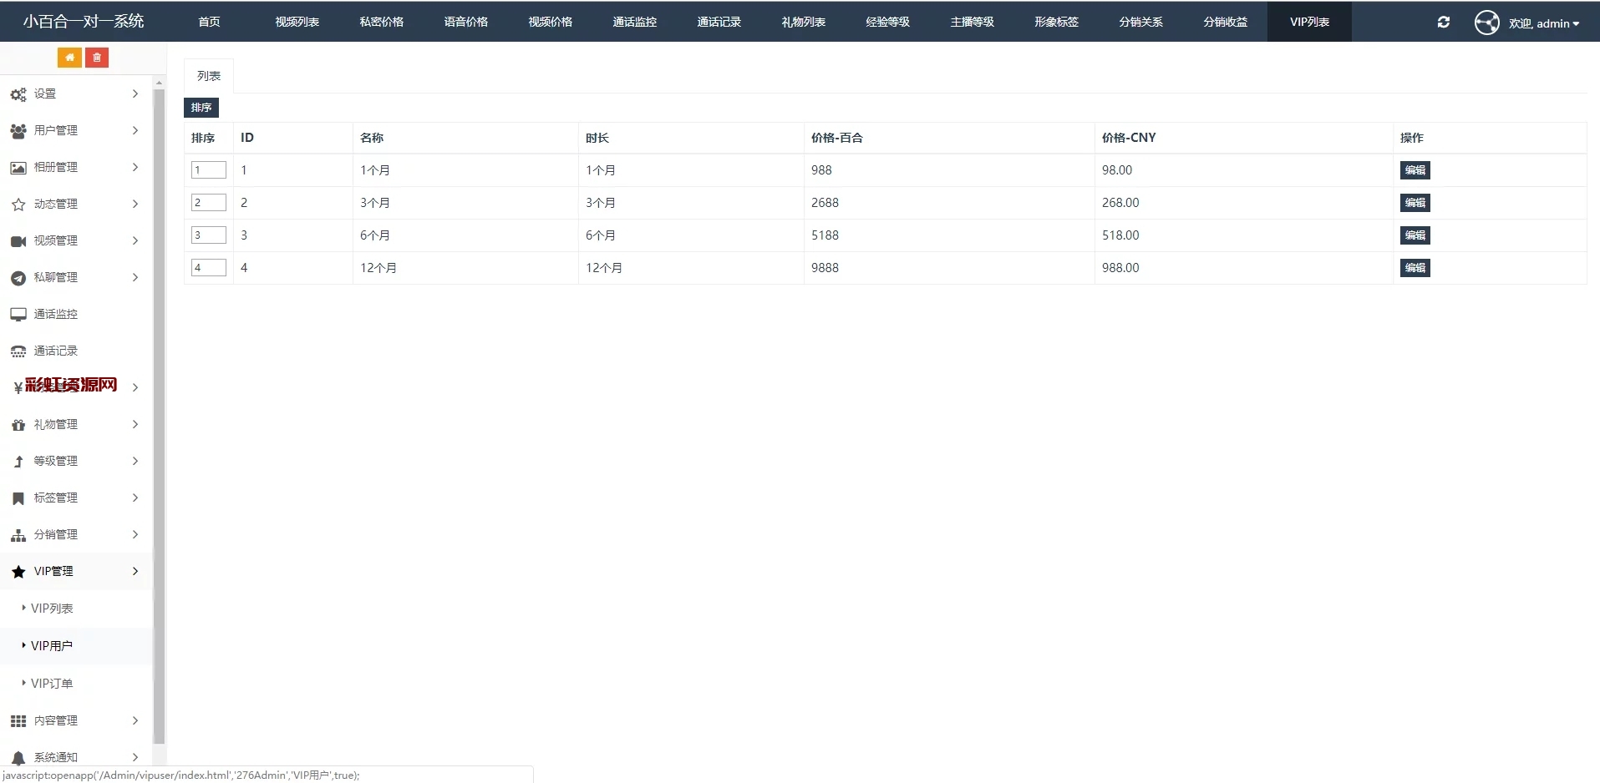Click the album management picture icon
This screenshot has height=783, width=1600.
18,168
